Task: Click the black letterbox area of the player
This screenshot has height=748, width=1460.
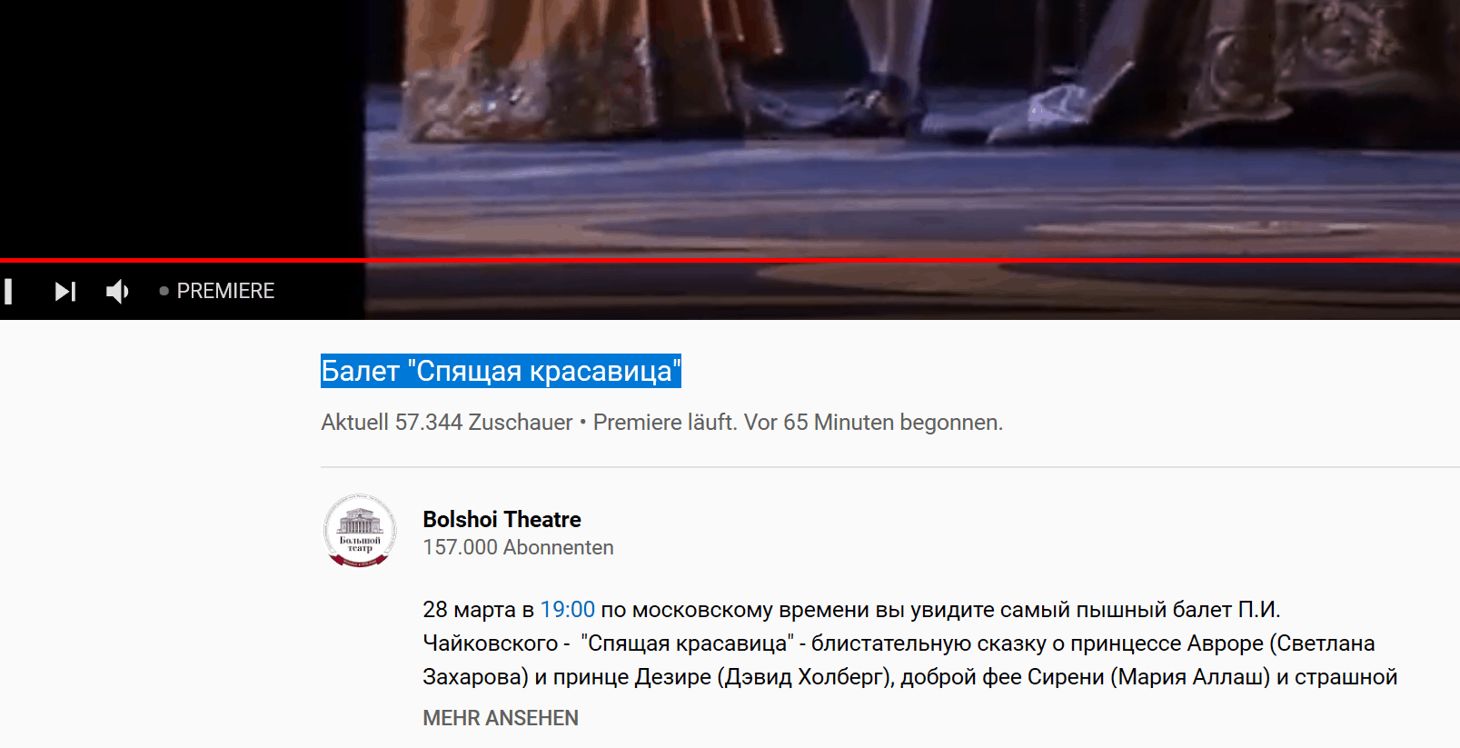Action: coord(182,127)
